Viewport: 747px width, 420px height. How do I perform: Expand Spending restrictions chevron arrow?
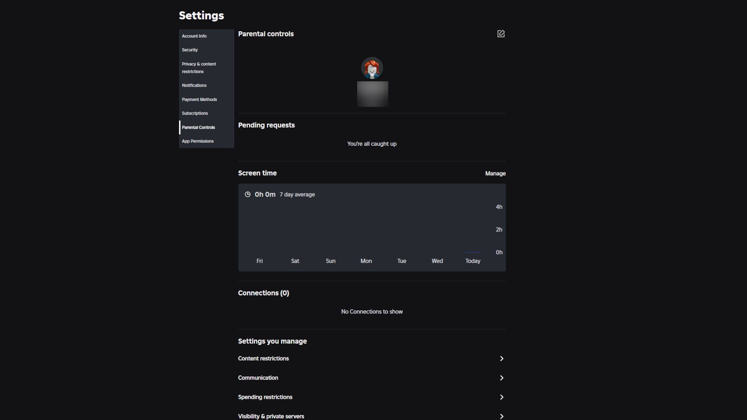(502, 397)
